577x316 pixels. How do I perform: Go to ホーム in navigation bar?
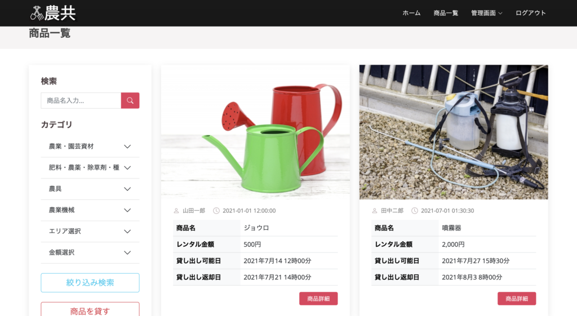pos(411,13)
